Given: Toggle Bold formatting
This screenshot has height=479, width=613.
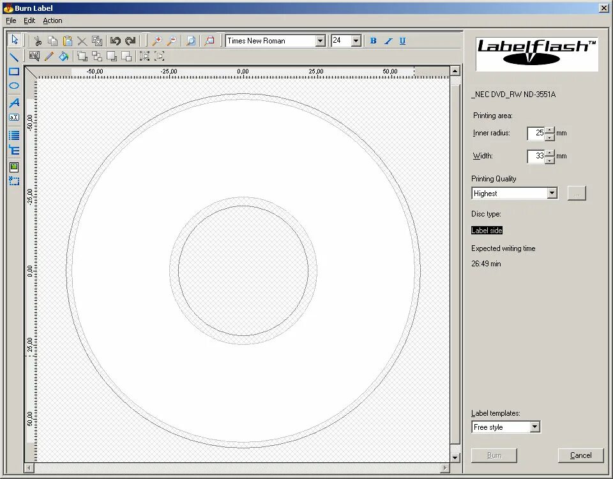Looking at the screenshot, I should click(x=374, y=41).
